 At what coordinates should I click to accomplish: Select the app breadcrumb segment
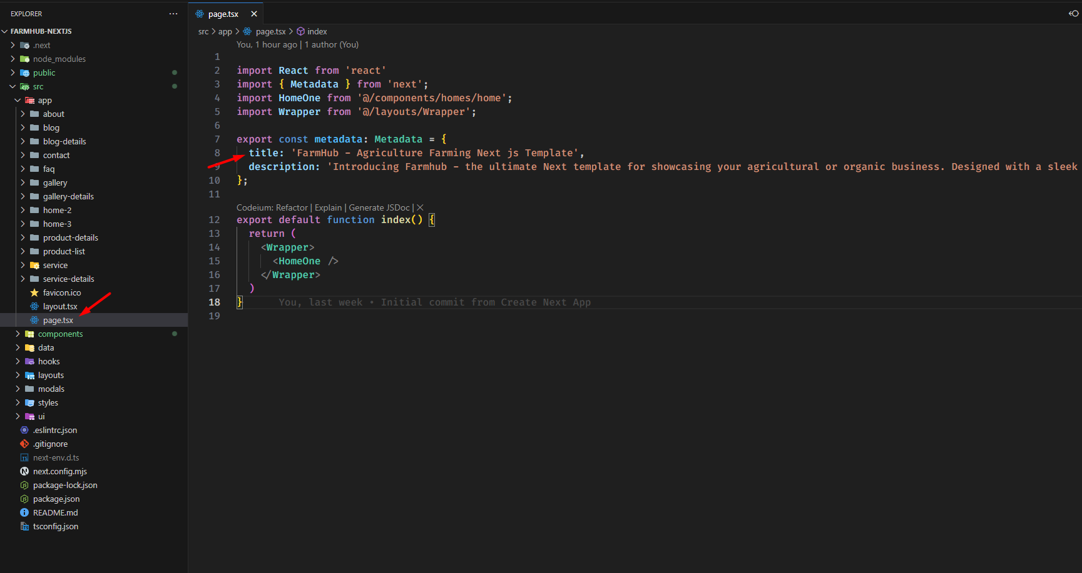225,31
